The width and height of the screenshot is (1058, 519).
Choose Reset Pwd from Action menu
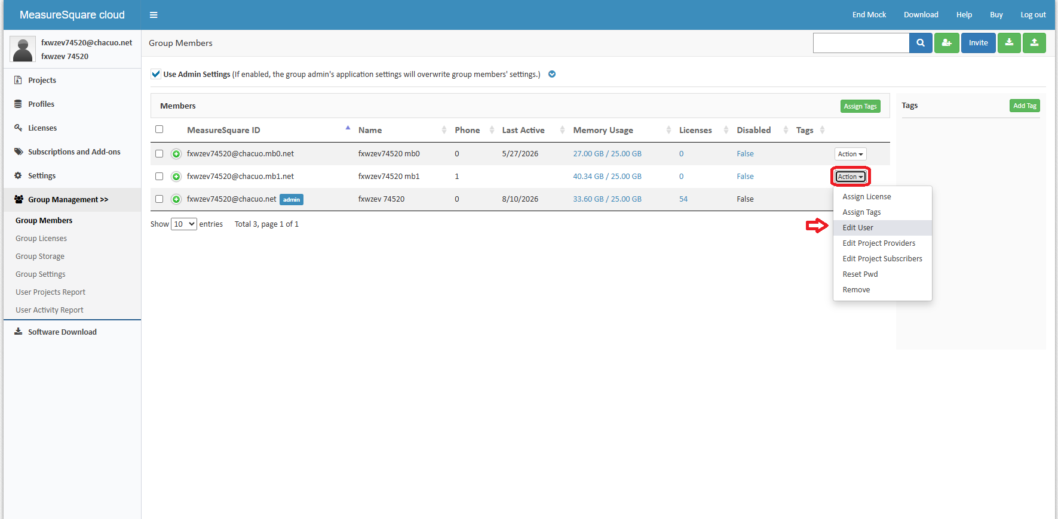pos(882,274)
